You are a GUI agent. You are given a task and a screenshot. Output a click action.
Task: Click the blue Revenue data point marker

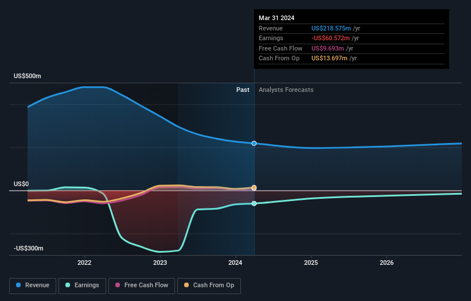254,144
